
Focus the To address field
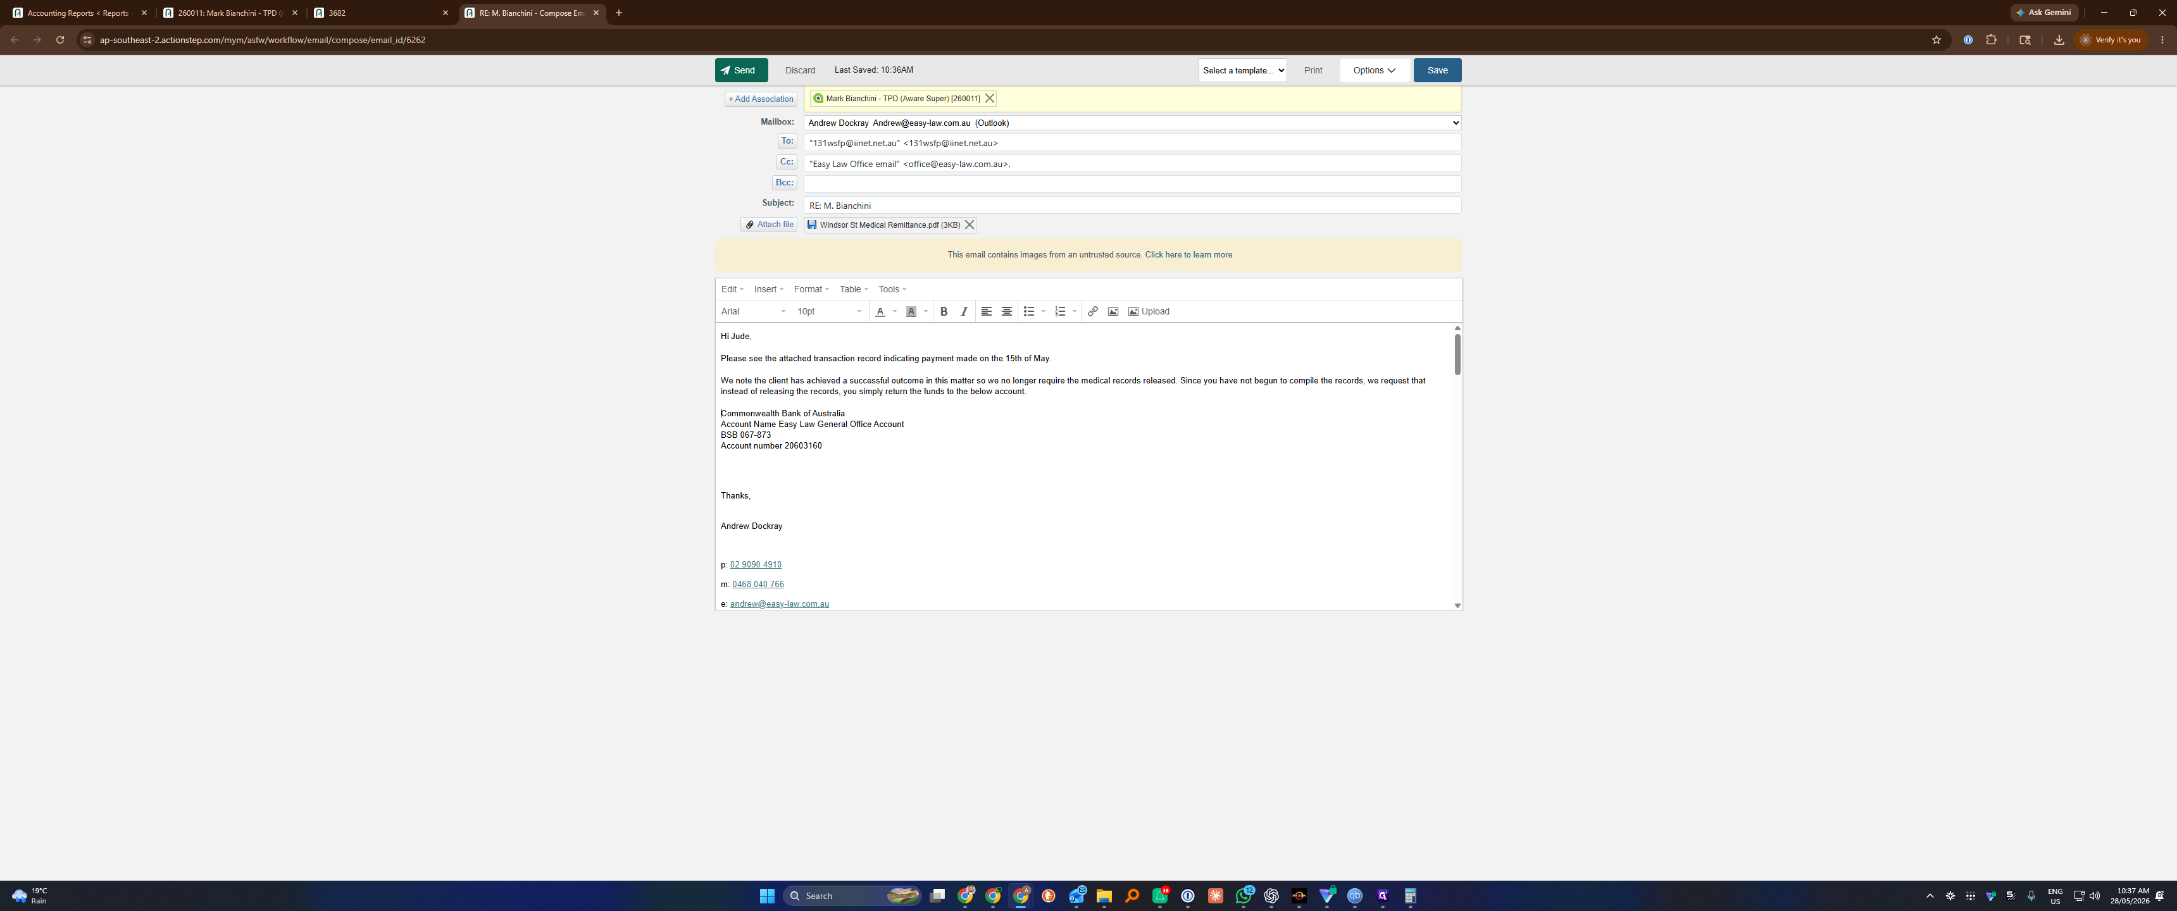1132,143
